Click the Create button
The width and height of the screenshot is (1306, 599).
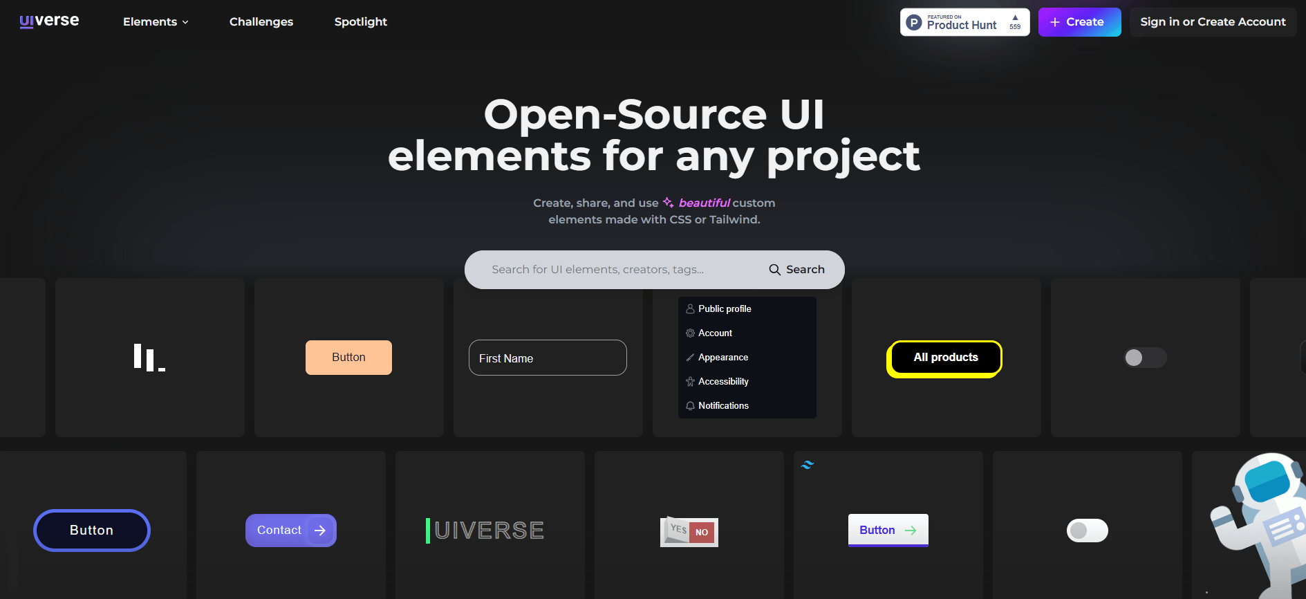coord(1079,22)
